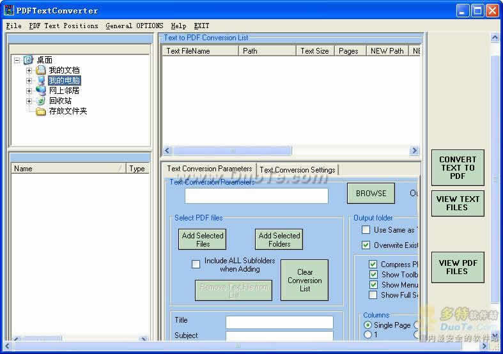Click the 存放文件夹 folder icon
This screenshot has height=354, width=503.
41,111
